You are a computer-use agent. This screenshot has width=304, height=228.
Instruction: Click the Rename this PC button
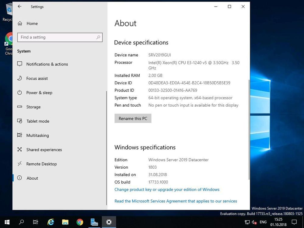(x=133, y=118)
